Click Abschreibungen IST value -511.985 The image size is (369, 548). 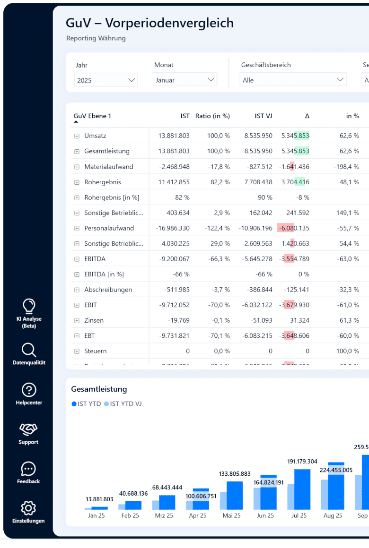pyautogui.click(x=177, y=290)
